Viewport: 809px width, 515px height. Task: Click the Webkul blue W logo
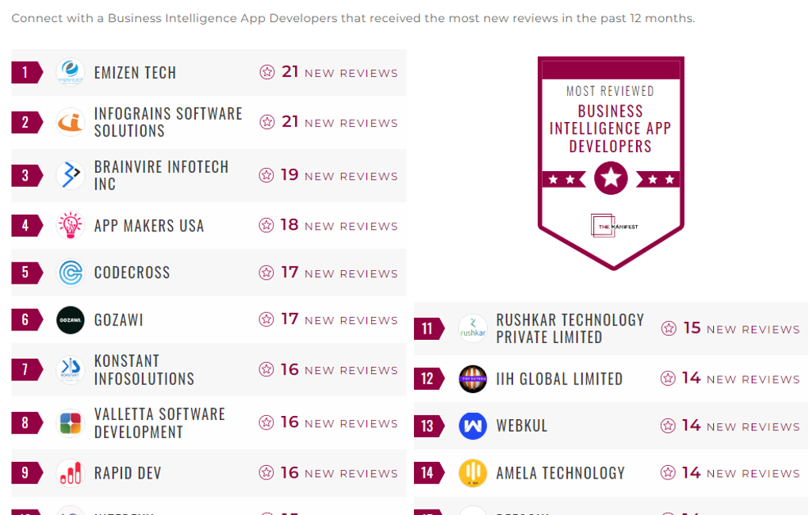click(473, 426)
